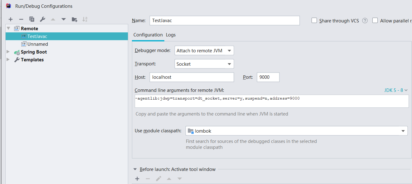Click the help icon beside Share through VCS

coord(365,21)
